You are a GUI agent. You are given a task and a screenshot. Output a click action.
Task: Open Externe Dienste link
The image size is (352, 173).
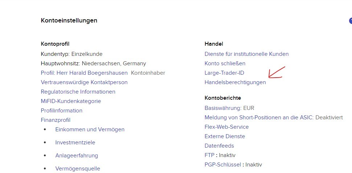tap(225, 136)
